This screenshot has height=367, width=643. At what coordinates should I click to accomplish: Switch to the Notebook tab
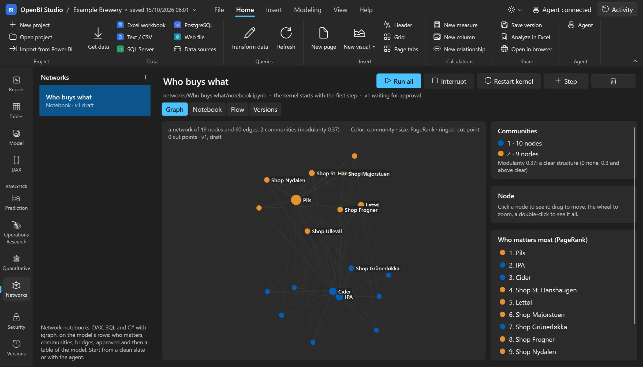207,109
